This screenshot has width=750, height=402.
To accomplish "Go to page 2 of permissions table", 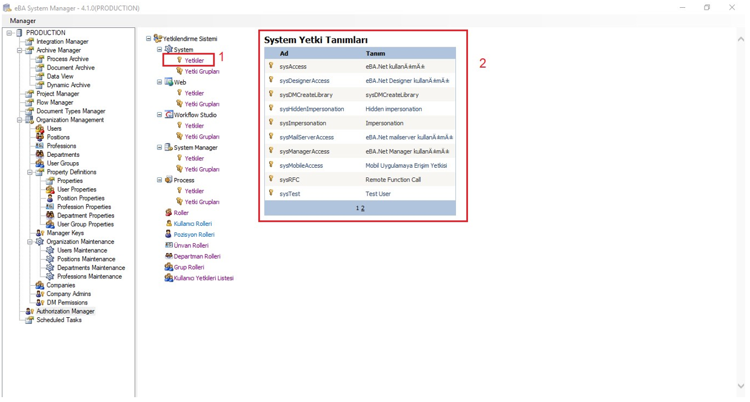I will click(x=363, y=208).
